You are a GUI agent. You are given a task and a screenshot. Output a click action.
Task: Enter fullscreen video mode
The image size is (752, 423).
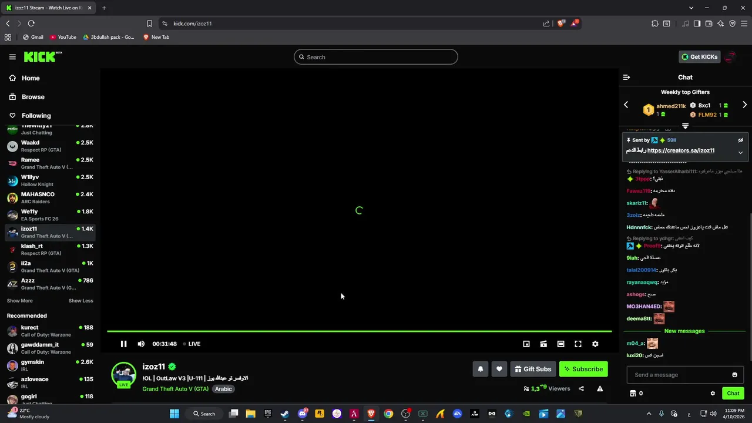(578, 344)
